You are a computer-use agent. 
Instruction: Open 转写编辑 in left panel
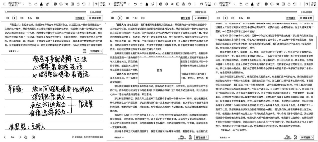click(x=96, y=51)
